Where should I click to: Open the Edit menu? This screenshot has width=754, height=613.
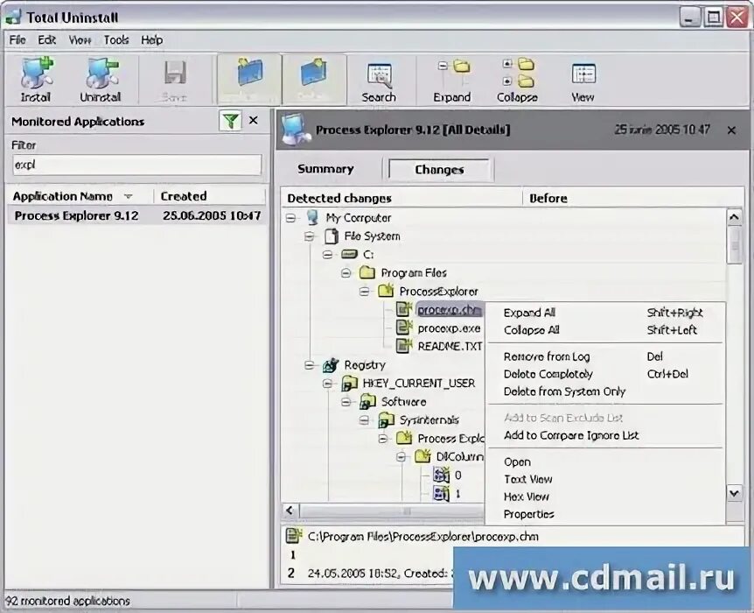point(47,40)
